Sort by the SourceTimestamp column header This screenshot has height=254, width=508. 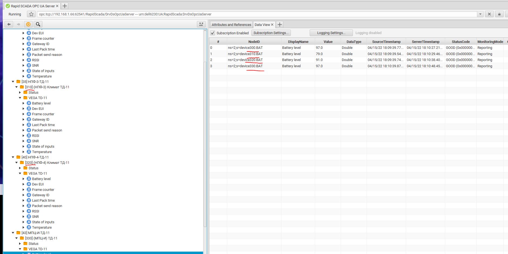point(386,42)
